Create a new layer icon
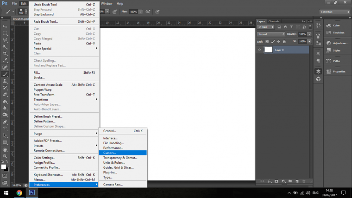This screenshot has height=198, width=352. pos(297,181)
